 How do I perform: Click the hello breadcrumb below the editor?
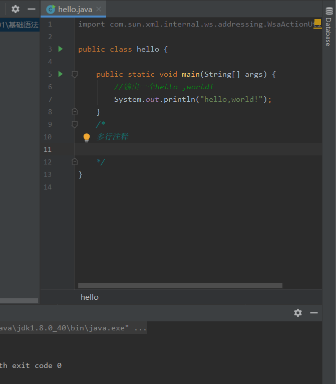point(90,297)
